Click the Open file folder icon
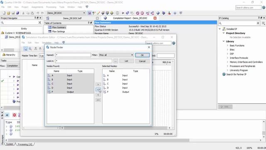 (8, 13)
